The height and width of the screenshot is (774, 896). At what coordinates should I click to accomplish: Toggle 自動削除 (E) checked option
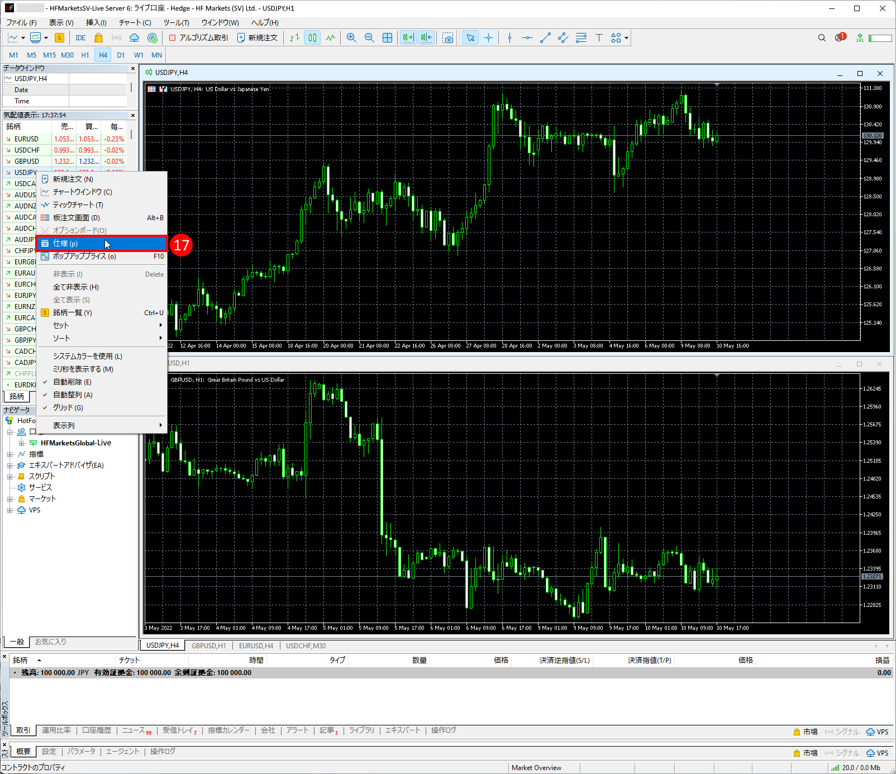(x=72, y=382)
